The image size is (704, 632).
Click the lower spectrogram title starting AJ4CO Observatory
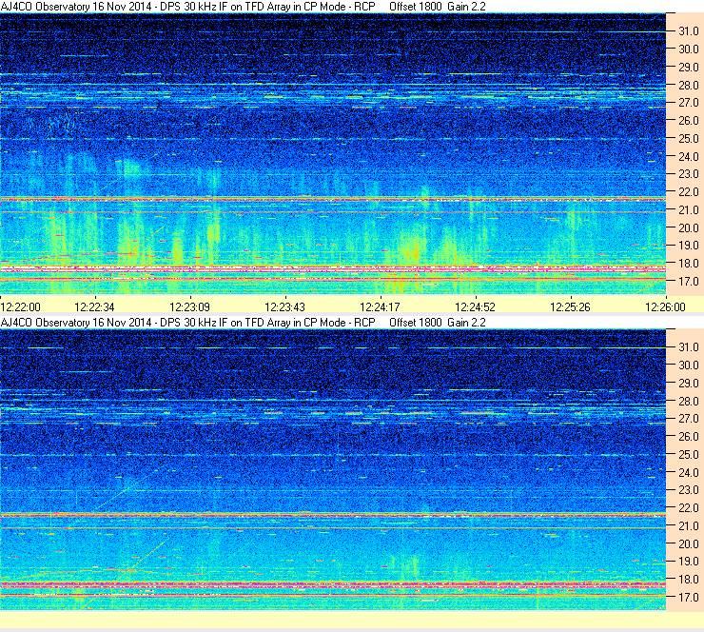click(x=243, y=323)
